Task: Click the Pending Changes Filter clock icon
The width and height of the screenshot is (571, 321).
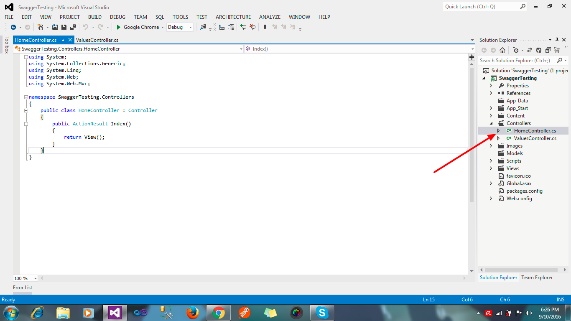Action: click(x=516, y=50)
